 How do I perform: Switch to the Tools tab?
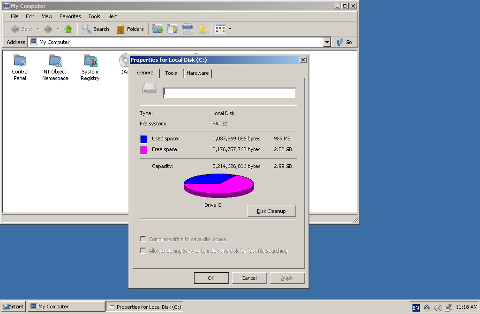[171, 73]
